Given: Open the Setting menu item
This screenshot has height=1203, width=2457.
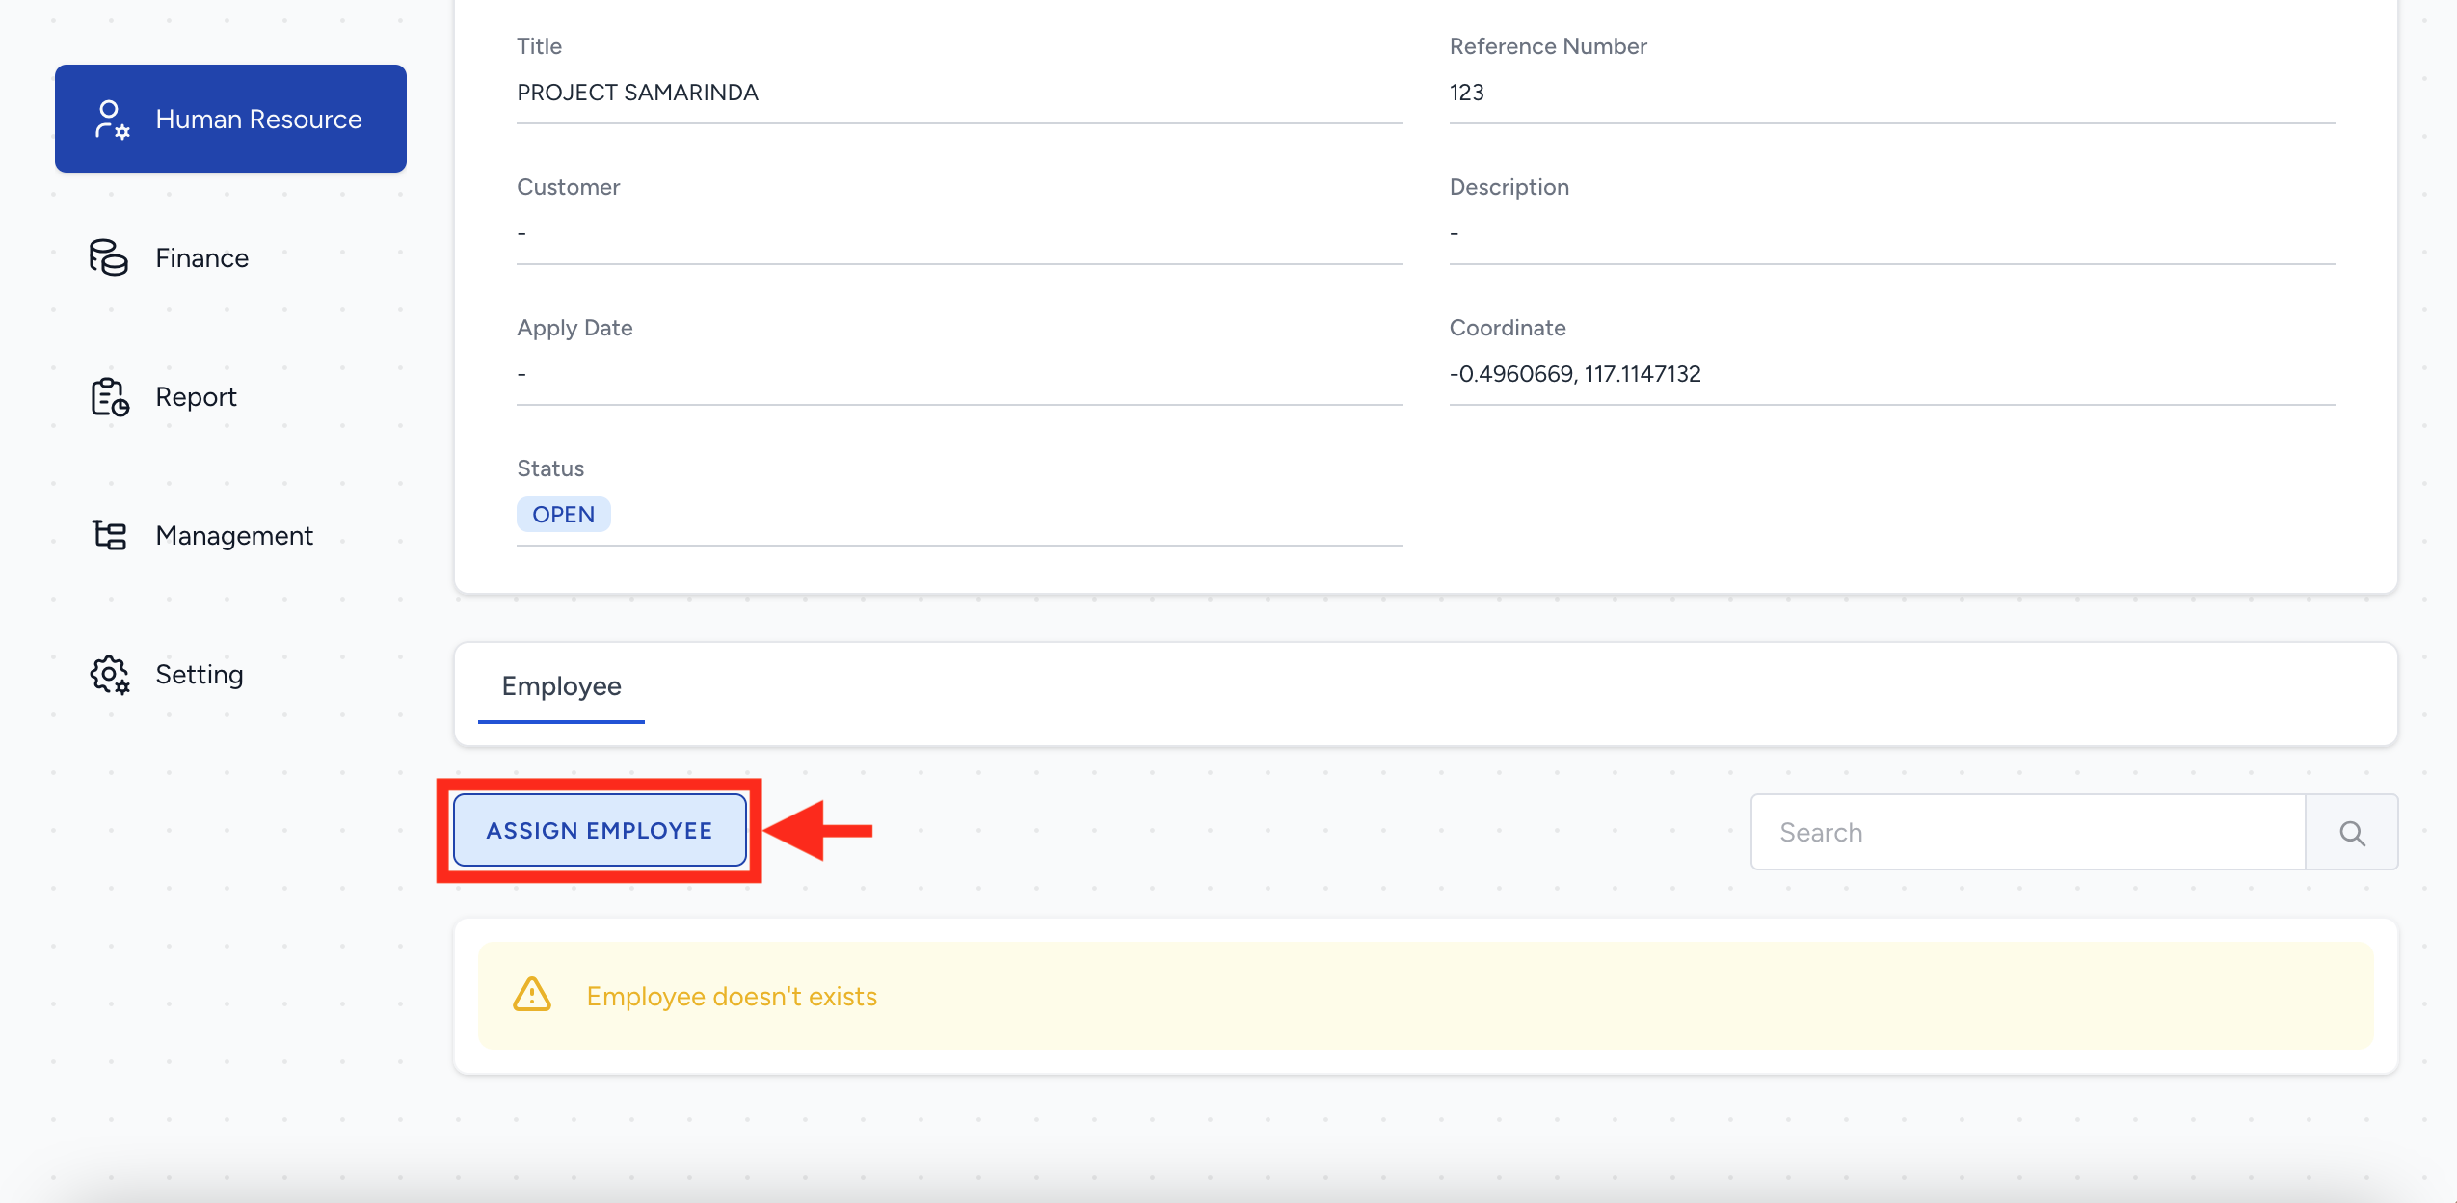Looking at the screenshot, I should click(x=200, y=675).
